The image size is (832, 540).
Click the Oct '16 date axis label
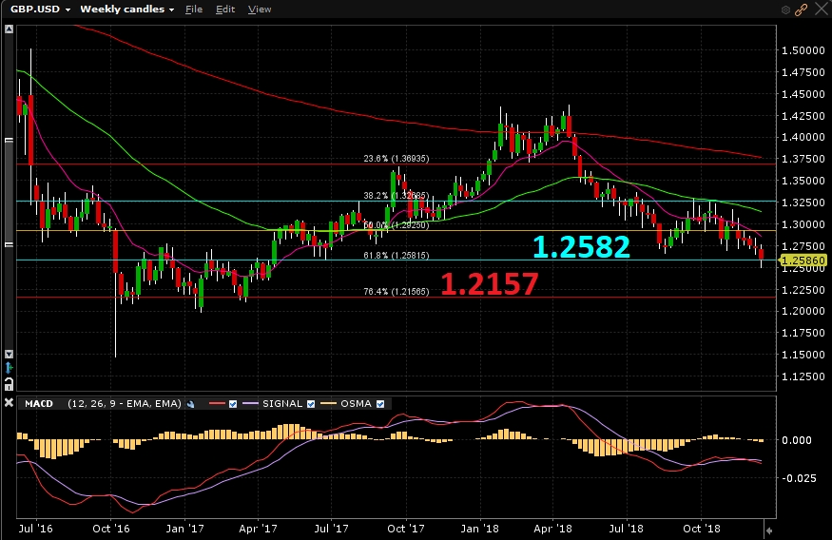tap(111, 529)
